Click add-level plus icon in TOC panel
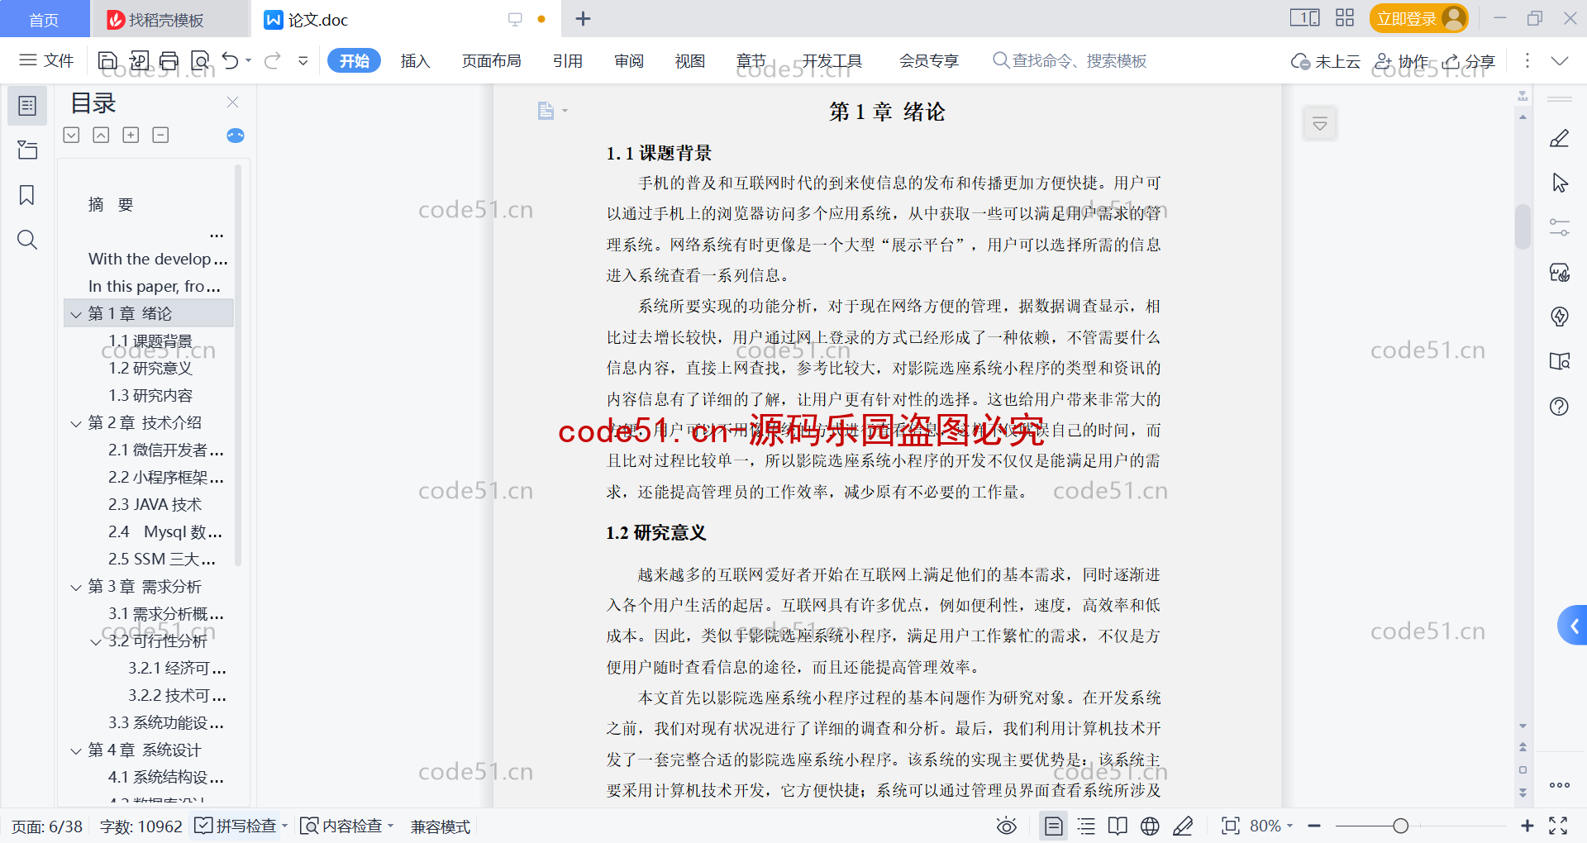1587x843 pixels. coord(131,135)
